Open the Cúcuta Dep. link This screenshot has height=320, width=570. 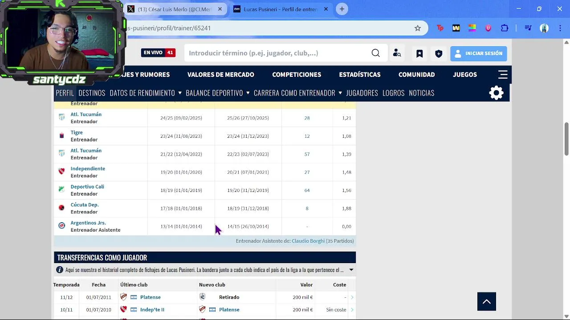[x=85, y=205]
